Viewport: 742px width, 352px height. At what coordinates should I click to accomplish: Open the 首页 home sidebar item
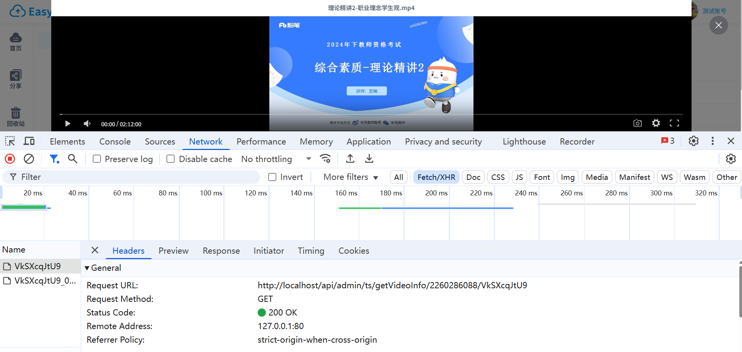click(16, 42)
